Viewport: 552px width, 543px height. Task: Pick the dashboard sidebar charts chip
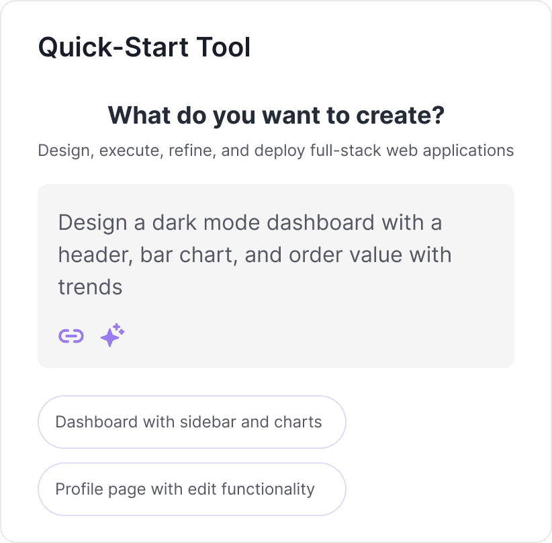pyautogui.click(x=192, y=422)
